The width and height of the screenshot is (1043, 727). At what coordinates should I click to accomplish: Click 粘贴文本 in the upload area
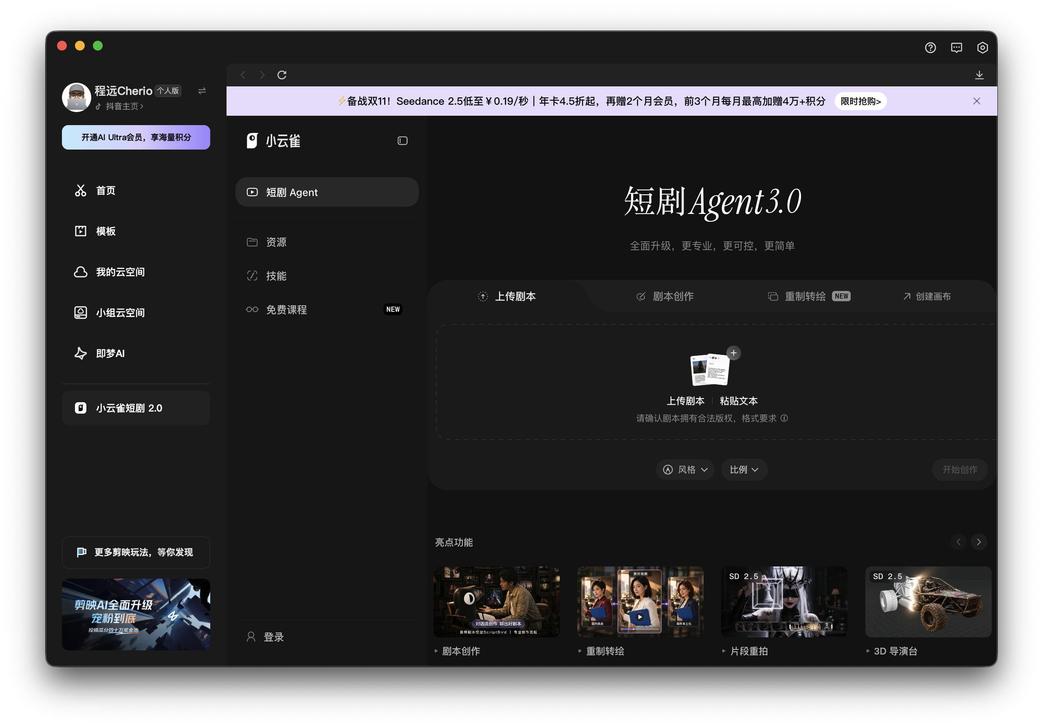[x=739, y=401]
